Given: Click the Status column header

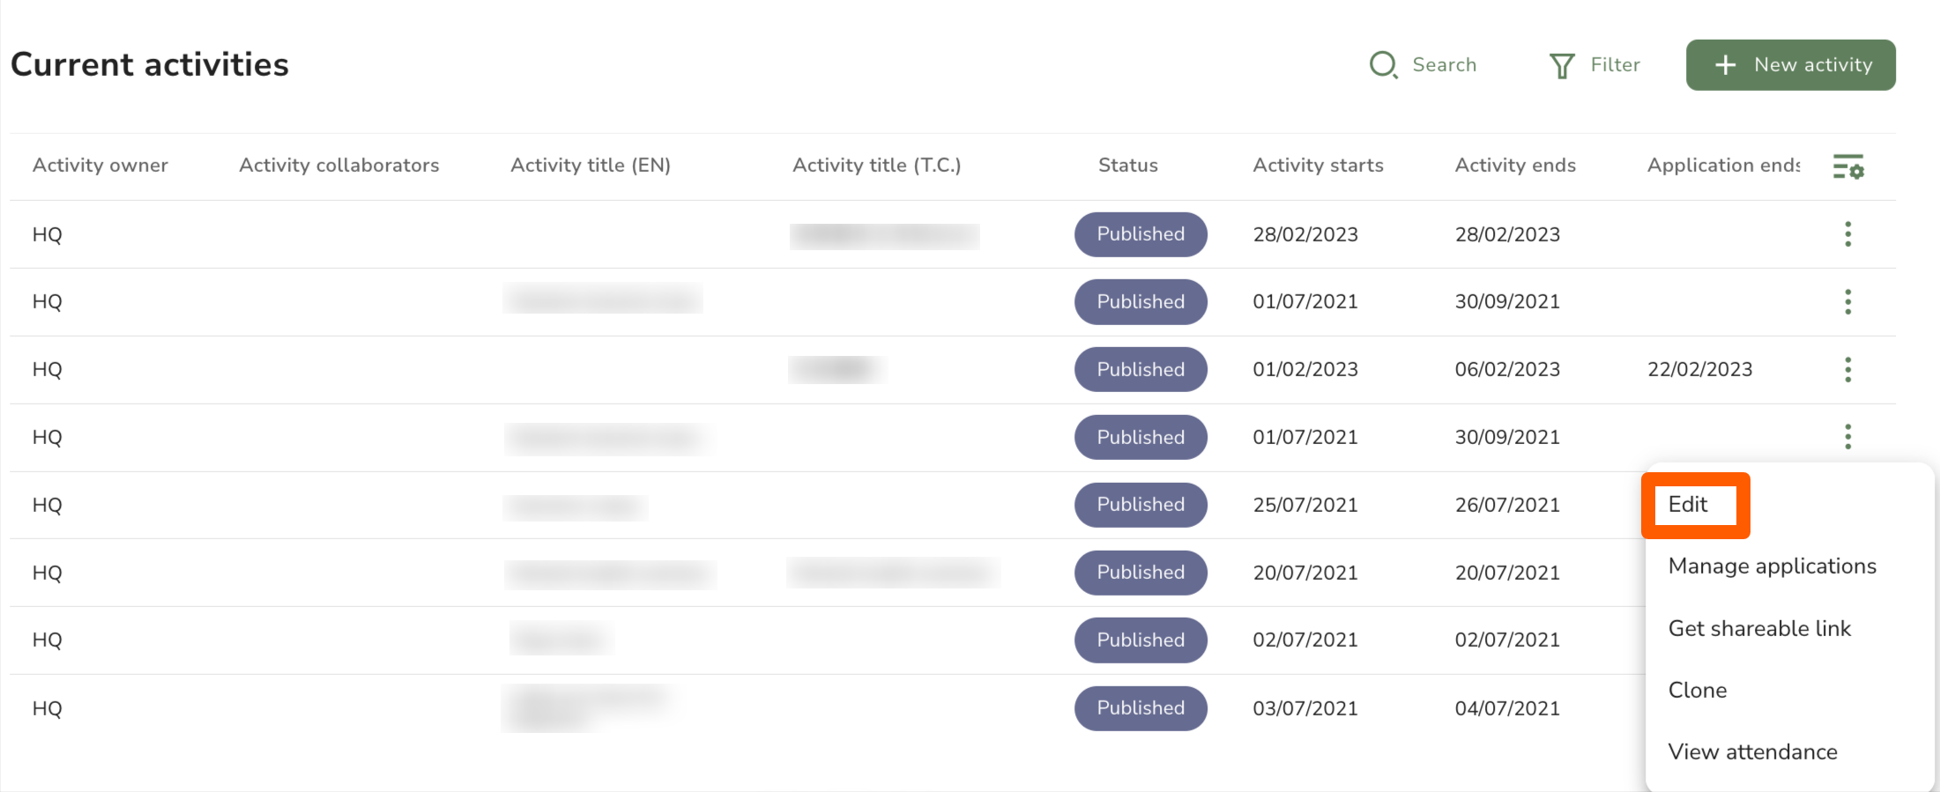Looking at the screenshot, I should coord(1127,165).
